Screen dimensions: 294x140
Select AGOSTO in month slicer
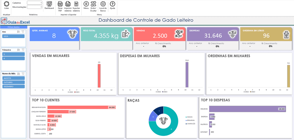[x=13, y=78]
